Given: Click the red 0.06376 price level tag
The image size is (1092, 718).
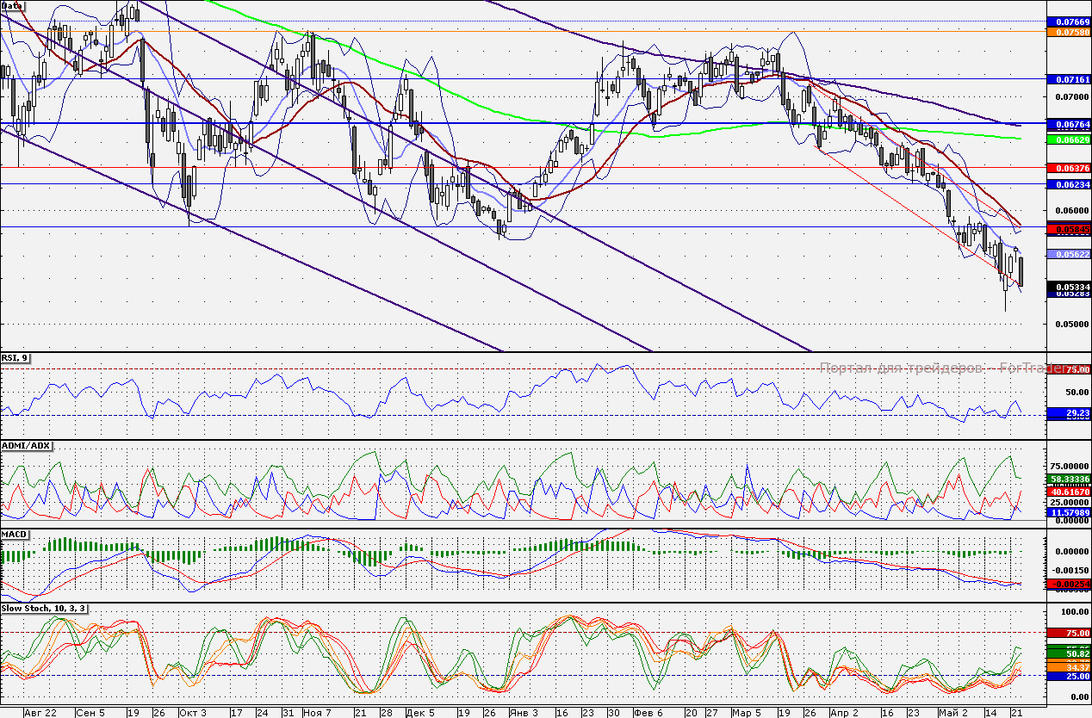Looking at the screenshot, I should (1068, 168).
